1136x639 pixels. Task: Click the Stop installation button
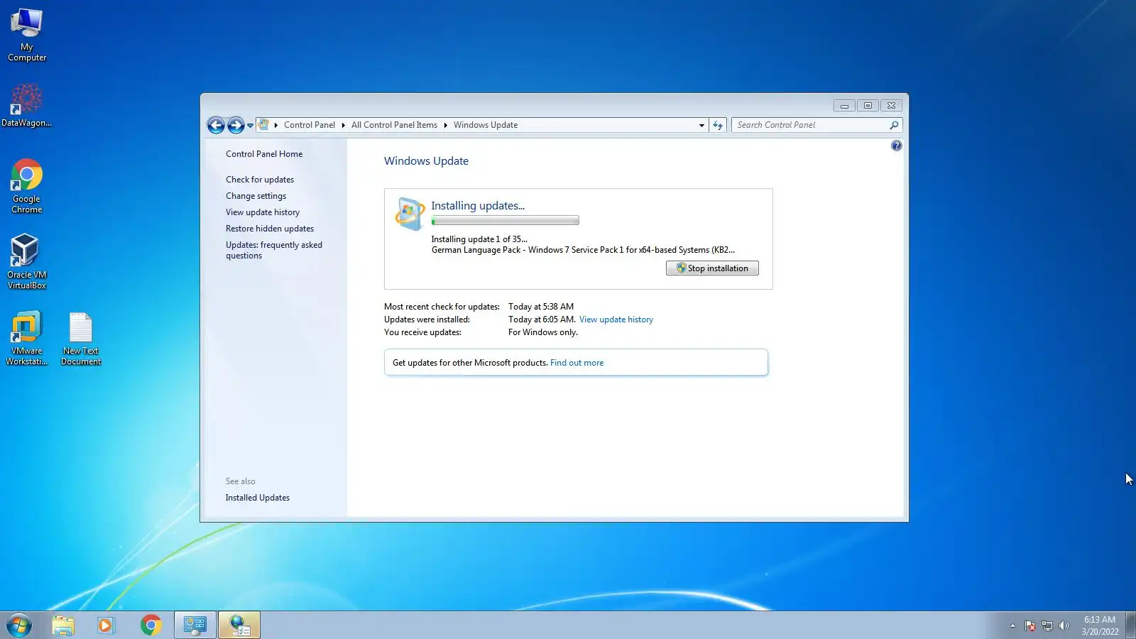712,268
